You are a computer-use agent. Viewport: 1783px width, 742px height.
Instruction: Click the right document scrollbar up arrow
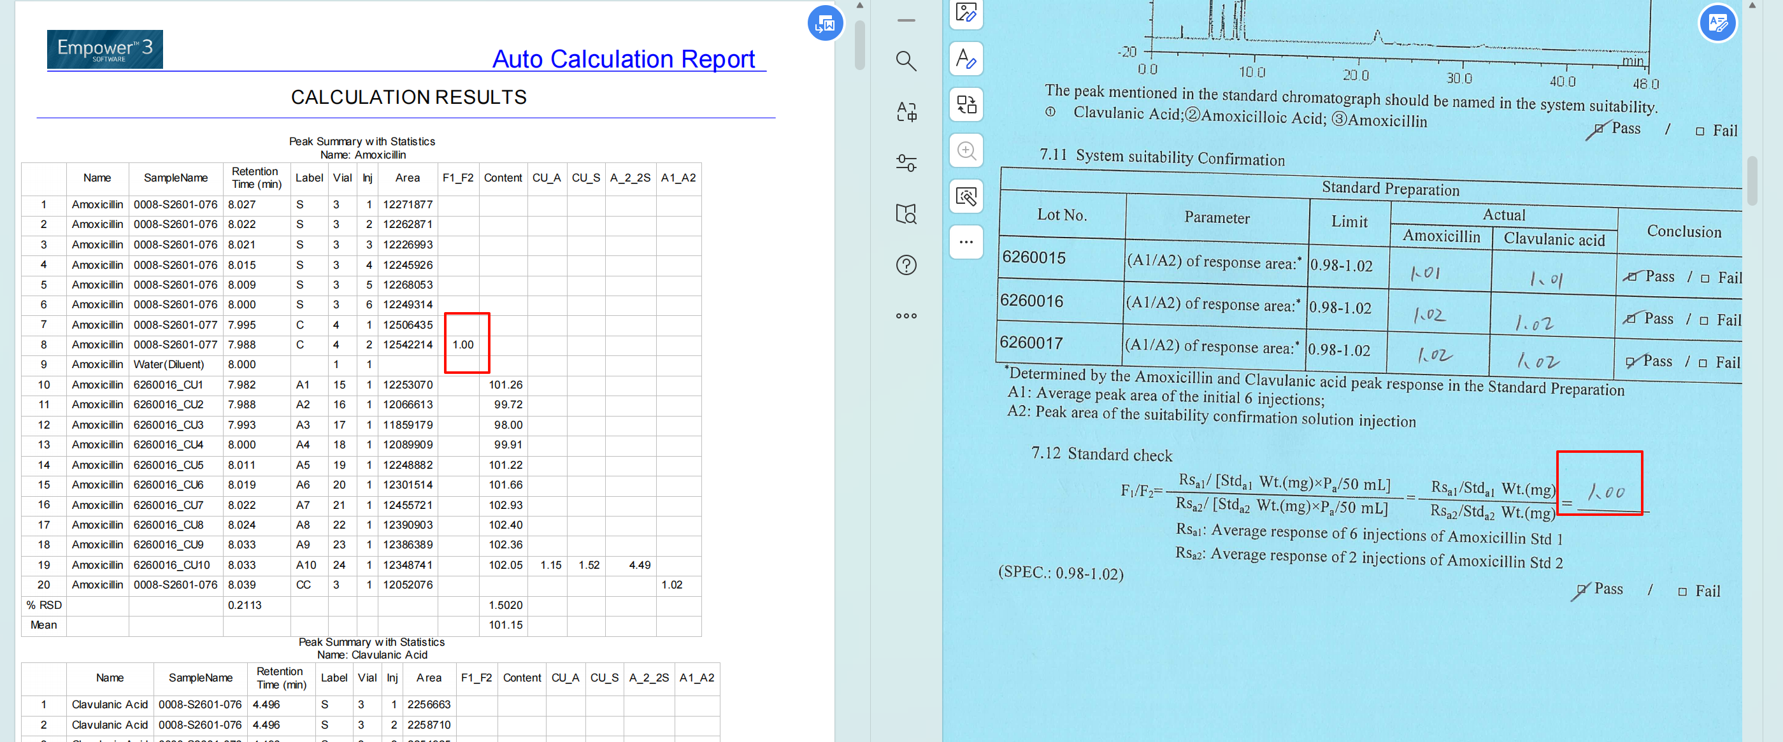1752,6
